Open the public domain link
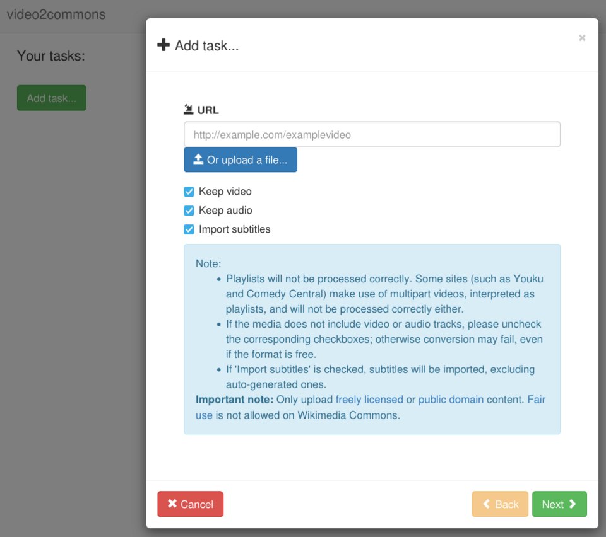Viewport: 606px width, 537px height. (x=451, y=400)
